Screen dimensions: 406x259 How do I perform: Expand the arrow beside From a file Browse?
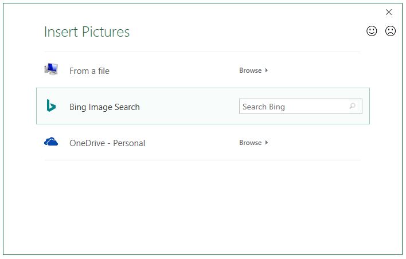pos(267,70)
